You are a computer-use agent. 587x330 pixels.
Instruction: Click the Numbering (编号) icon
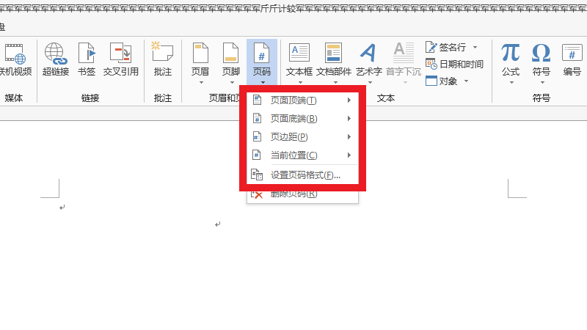coord(572,59)
